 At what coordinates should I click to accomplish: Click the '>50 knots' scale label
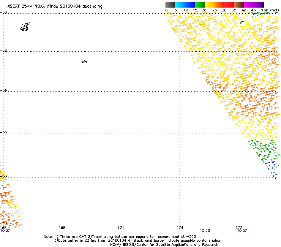[x=270, y=10]
